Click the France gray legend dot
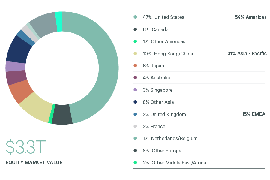 pyautogui.click(x=135, y=126)
